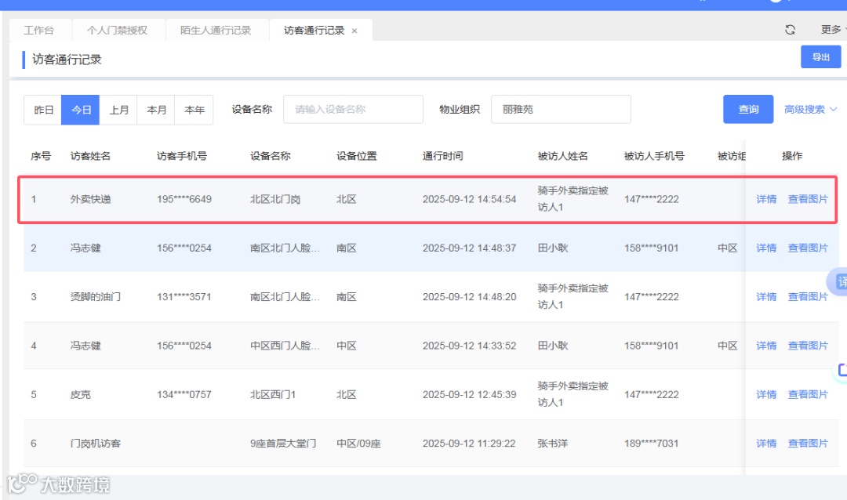Click the 访客姓名 column header
The width and height of the screenshot is (847, 500).
[90, 157]
